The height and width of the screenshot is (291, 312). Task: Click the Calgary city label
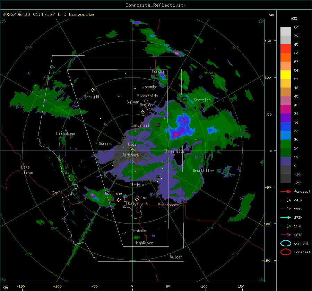[x=135, y=203]
